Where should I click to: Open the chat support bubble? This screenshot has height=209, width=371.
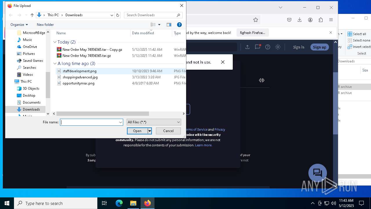pyautogui.click(x=318, y=173)
